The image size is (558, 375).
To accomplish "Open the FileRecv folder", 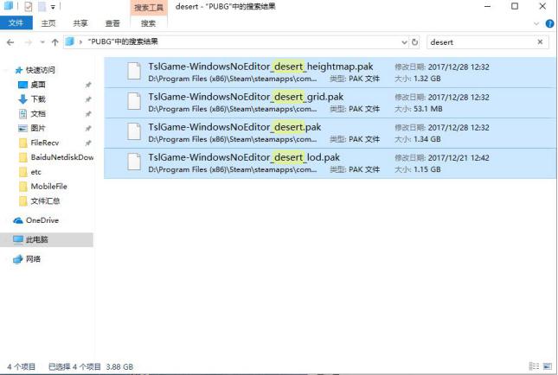I will [x=44, y=143].
